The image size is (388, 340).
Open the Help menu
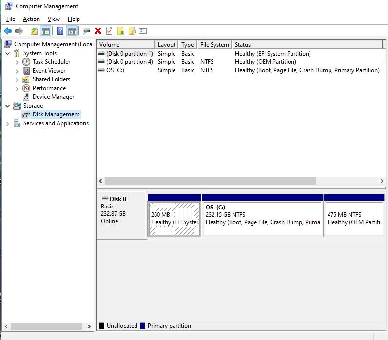coord(74,19)
